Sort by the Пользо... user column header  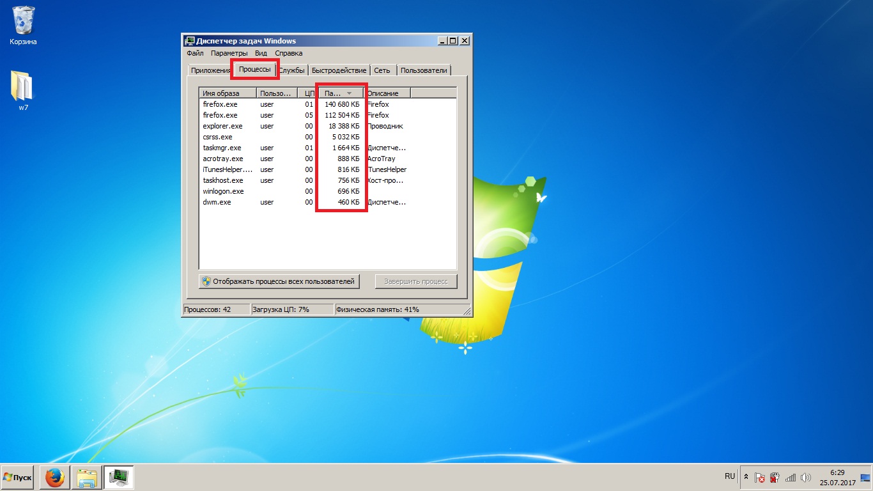tap(277, 93)
